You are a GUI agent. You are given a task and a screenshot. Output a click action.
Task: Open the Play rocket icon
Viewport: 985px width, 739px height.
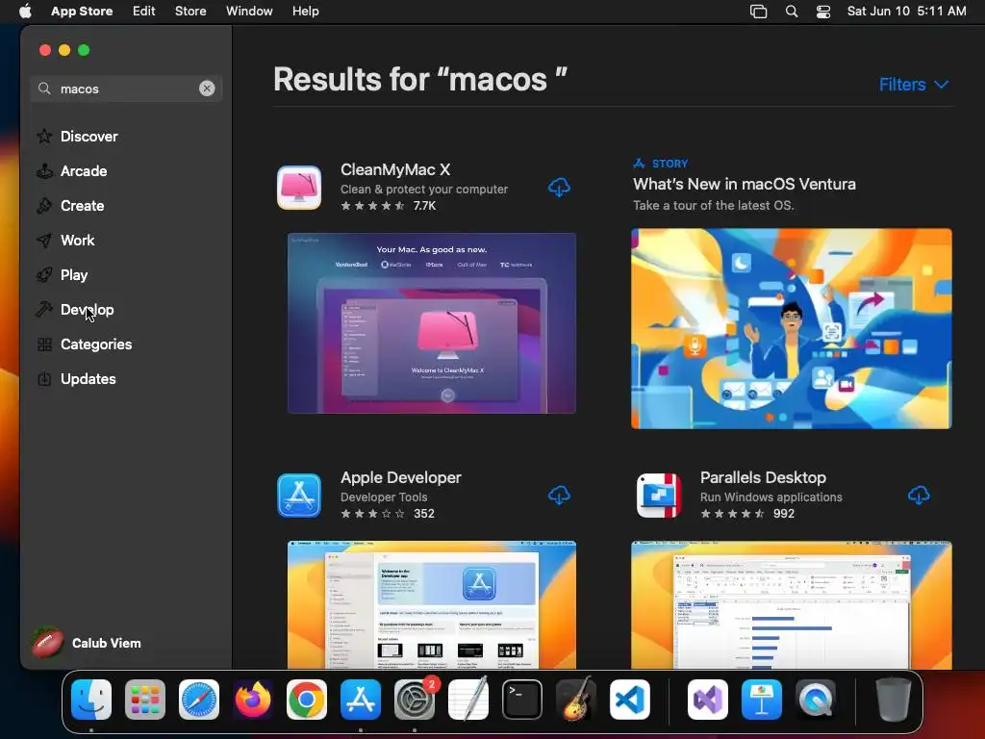44,274
